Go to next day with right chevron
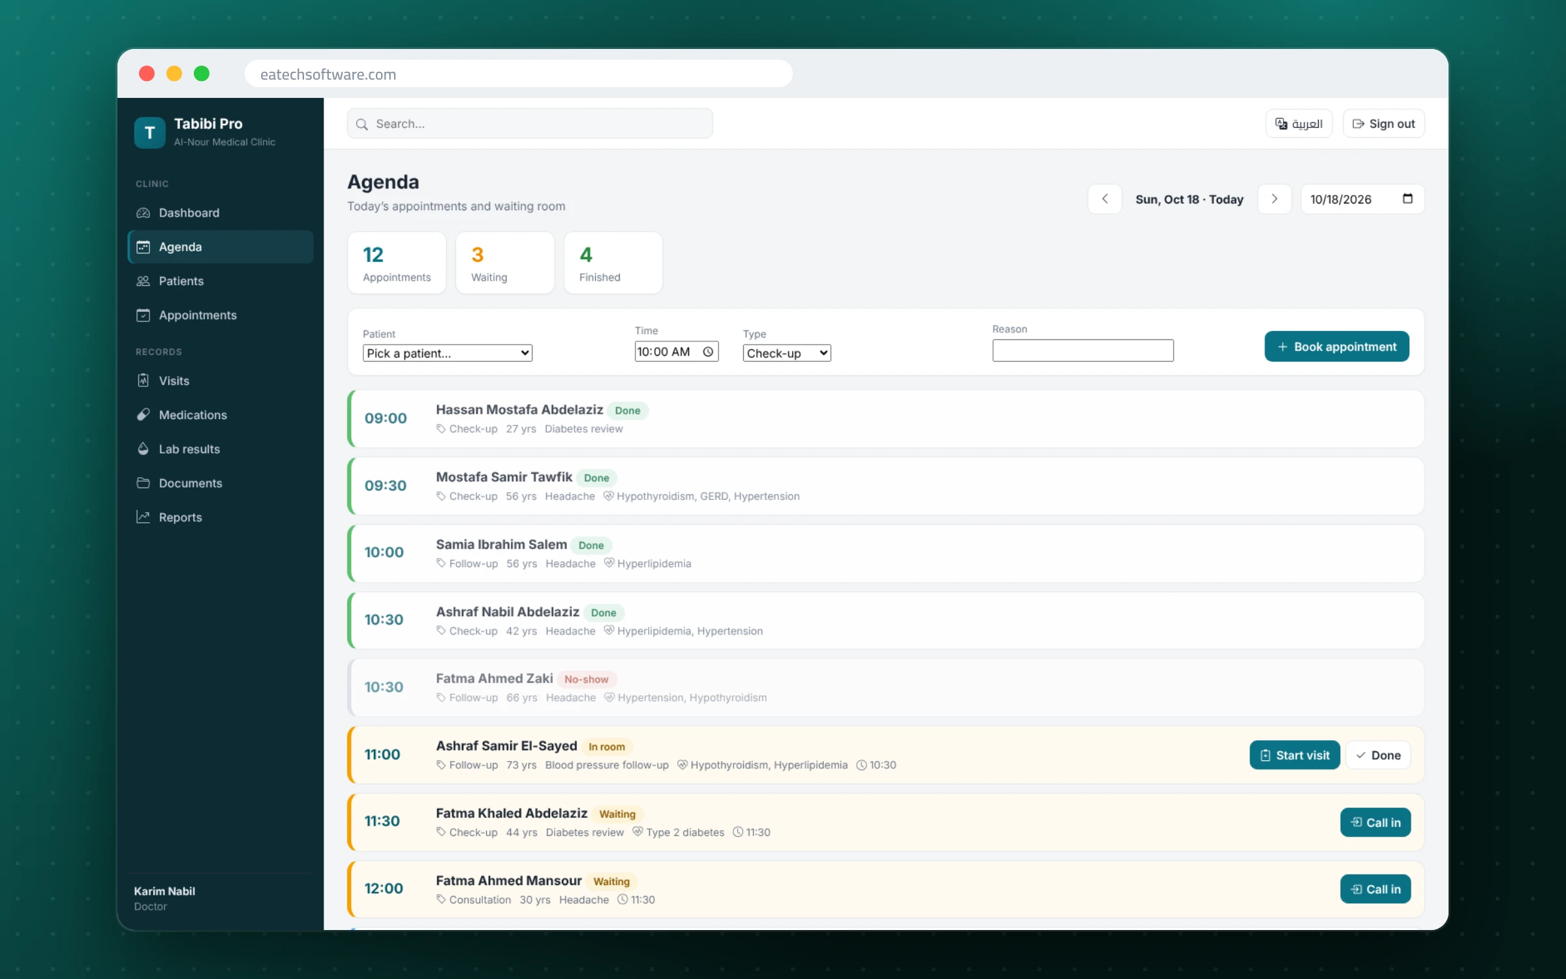1566x979 pixels. coord(1274,199)
